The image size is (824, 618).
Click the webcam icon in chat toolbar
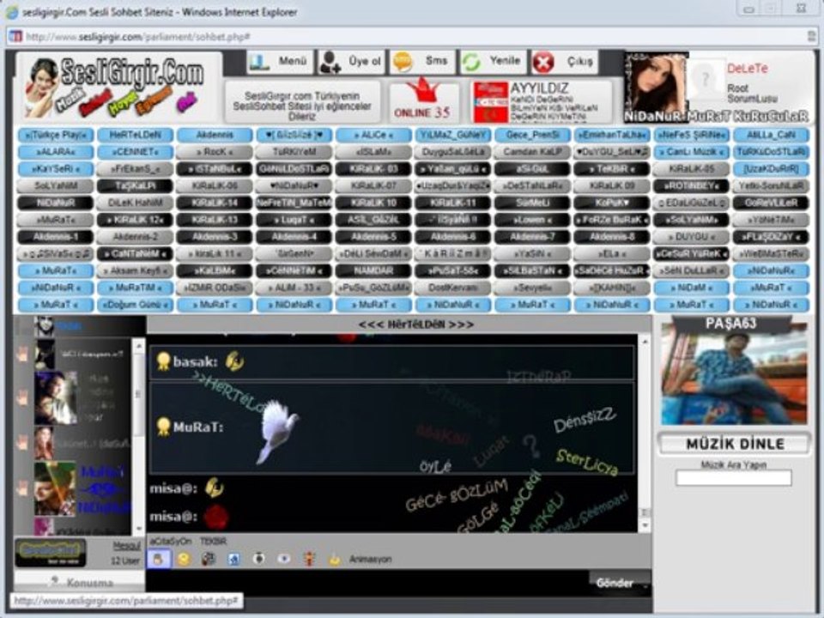point(258,559)
